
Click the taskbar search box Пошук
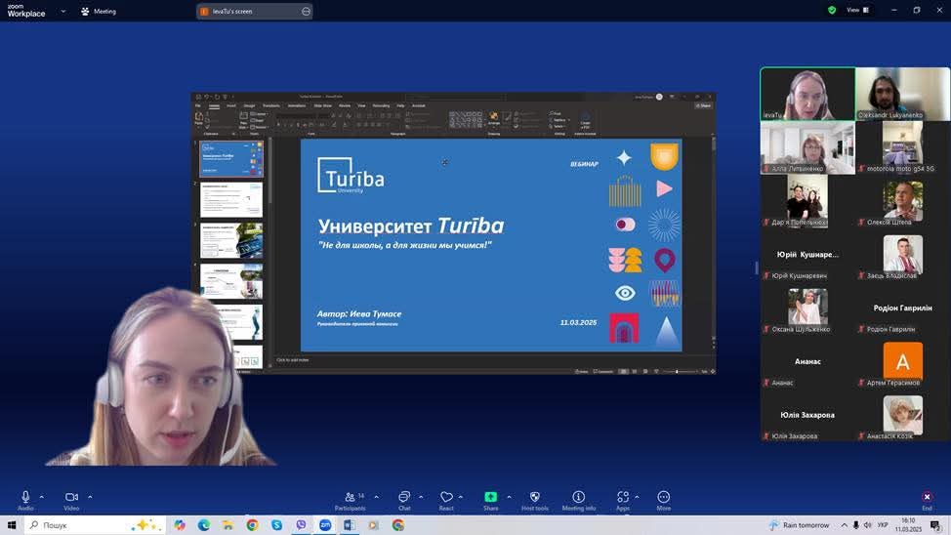(x=96, y=524)
